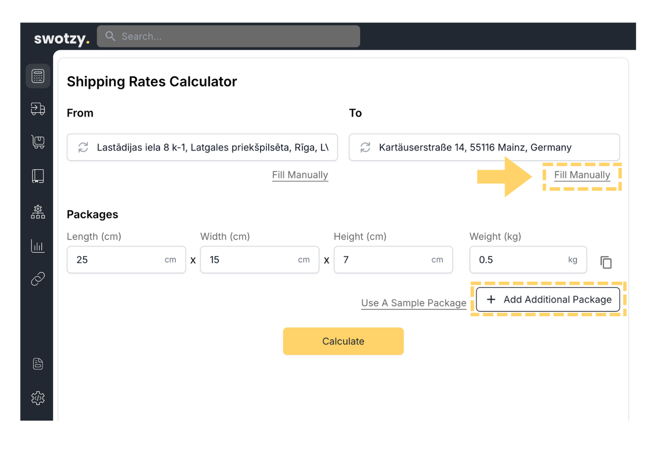Open the shipments truck icon in sidebar
This screenshot has width=661, height=451.
point(38,109)
